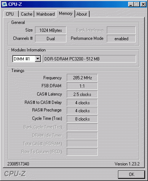
Task: Click the 2308517340 number text
Action: (x=18, y=164)
